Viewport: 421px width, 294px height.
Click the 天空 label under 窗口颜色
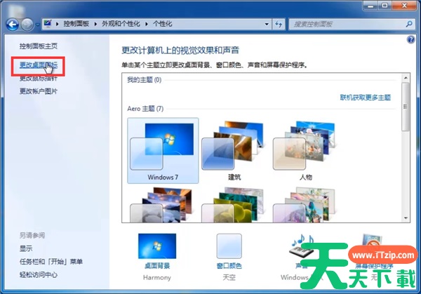[x=229, y=277]
